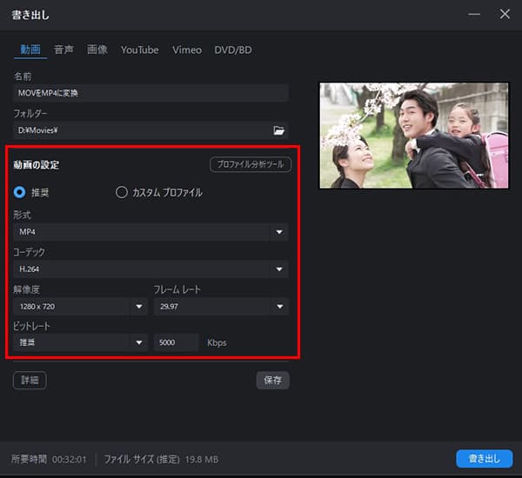Screen dimensions: 522x478
Task: Click the 動画の設定 heading
Action: tap(37, 164)
